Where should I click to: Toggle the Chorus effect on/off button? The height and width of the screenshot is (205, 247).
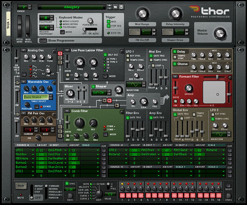coord(174,64)
